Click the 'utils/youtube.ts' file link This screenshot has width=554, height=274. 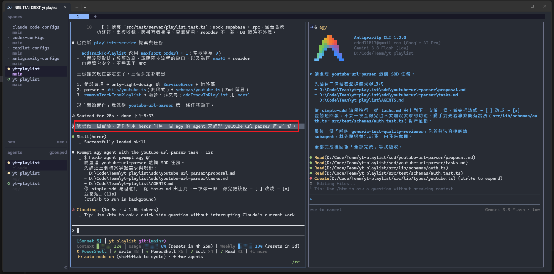pos(126,90)
